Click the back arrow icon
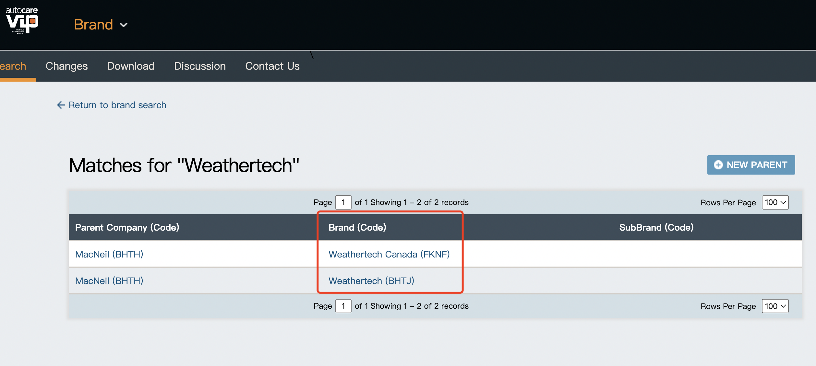 pos(61,105)
